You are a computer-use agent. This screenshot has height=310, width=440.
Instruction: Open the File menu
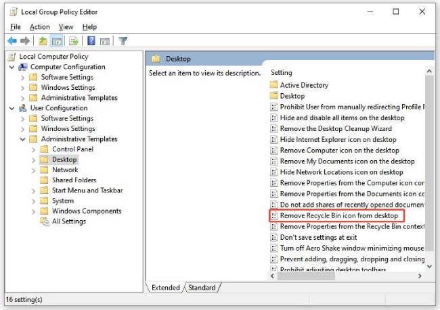click(16, 27)
